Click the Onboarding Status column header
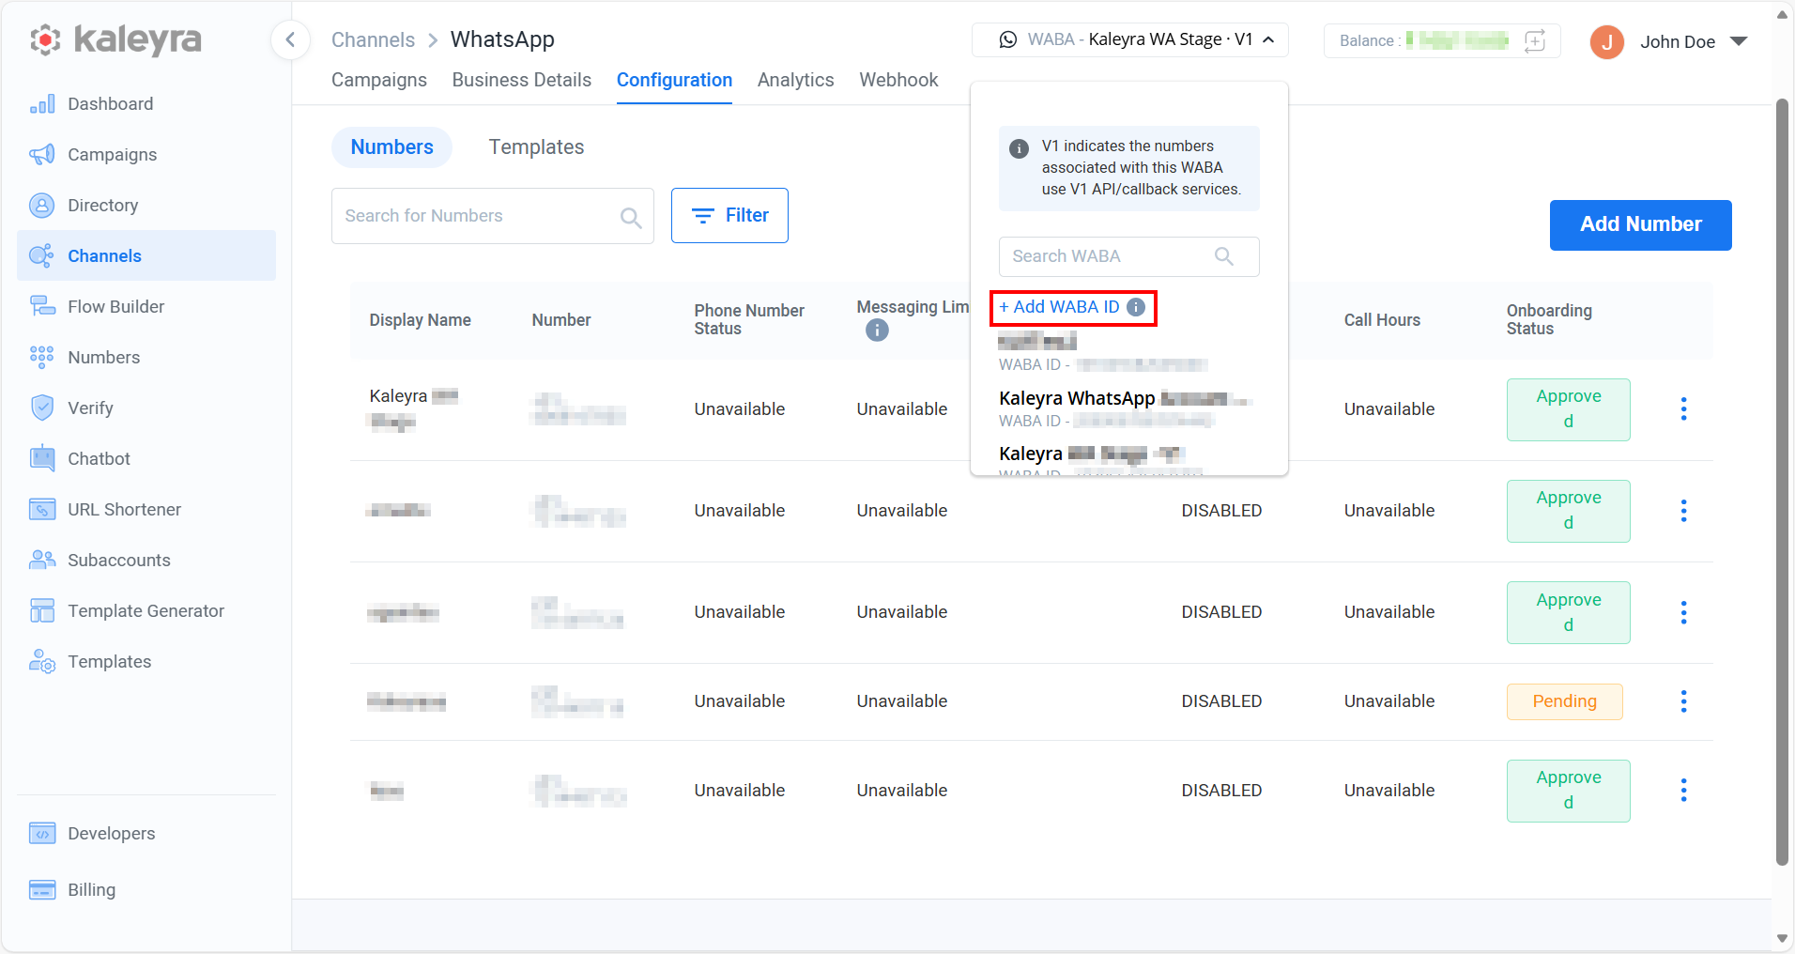 click(1549, 320)
